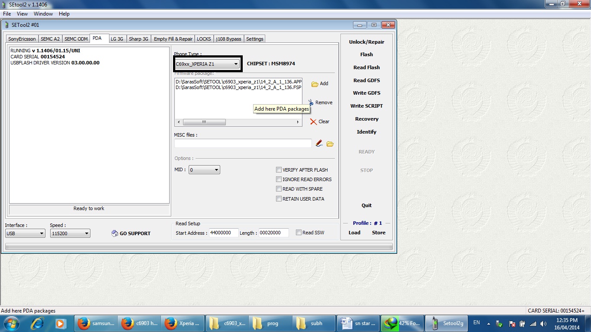Toggle IGNORE READ ERRORS checkbox
This screenshot has height=332, width=591.
tap(279, 179)
